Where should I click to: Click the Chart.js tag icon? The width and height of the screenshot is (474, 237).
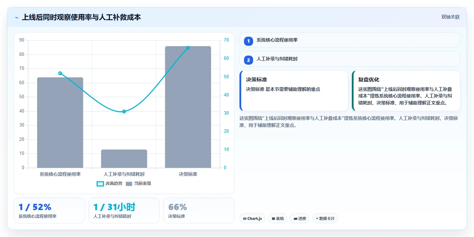click(245, 219)
